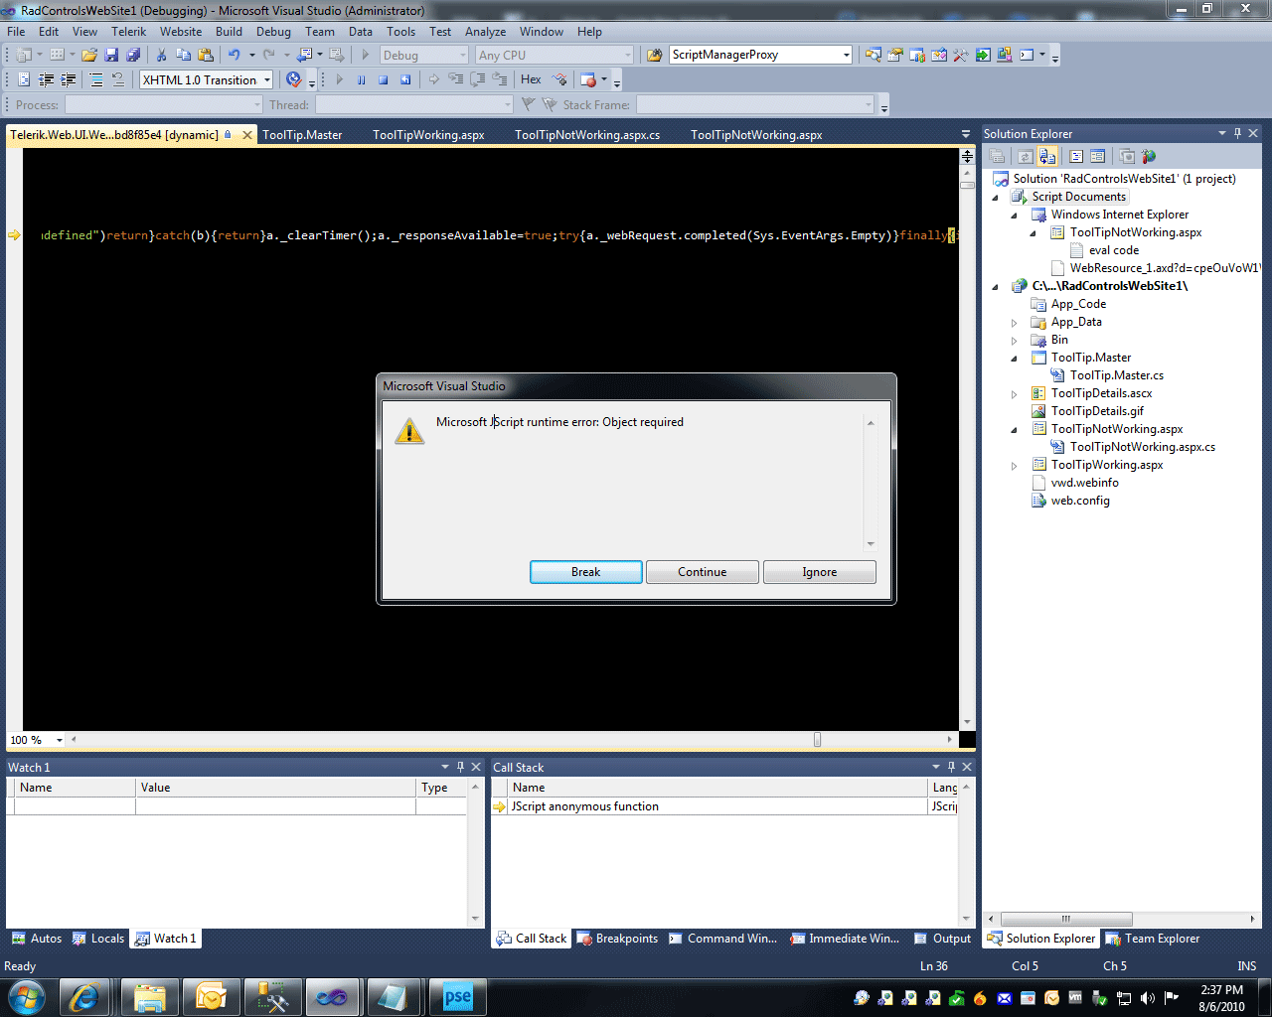This screenshot has width=1272, height=1017.
Task: Click the editor horizontal scrollbar thumb
Action: [817, 740]
